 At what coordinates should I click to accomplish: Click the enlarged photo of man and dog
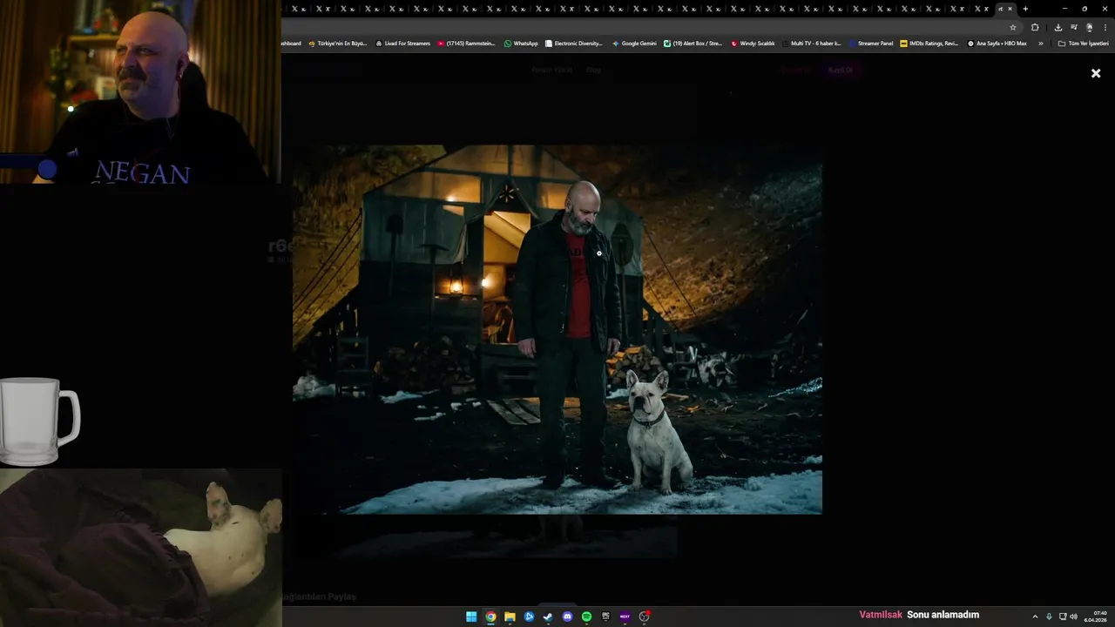[557, 329]
